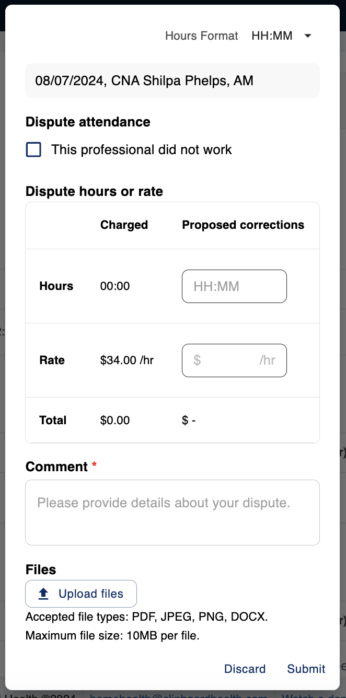346x698 pixels.
Task: Select the HH:MM format value
Action: pos(272,36)
